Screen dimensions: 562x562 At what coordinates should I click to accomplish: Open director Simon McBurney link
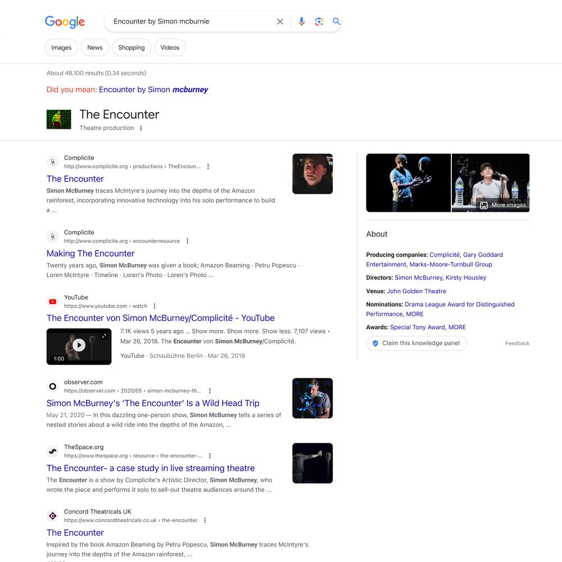coord(419,278)
